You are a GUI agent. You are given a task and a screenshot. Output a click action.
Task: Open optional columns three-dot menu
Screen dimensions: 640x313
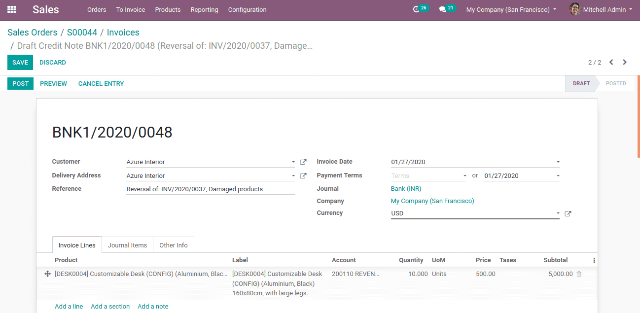pos(594,260)
